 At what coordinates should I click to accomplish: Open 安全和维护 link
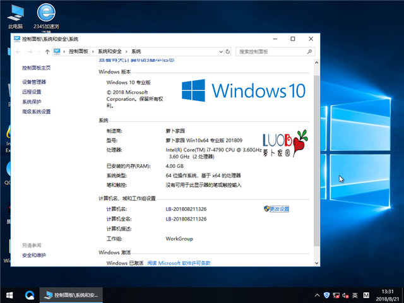[33, 255]
